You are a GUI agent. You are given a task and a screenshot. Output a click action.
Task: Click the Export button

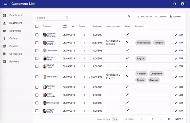175,17
